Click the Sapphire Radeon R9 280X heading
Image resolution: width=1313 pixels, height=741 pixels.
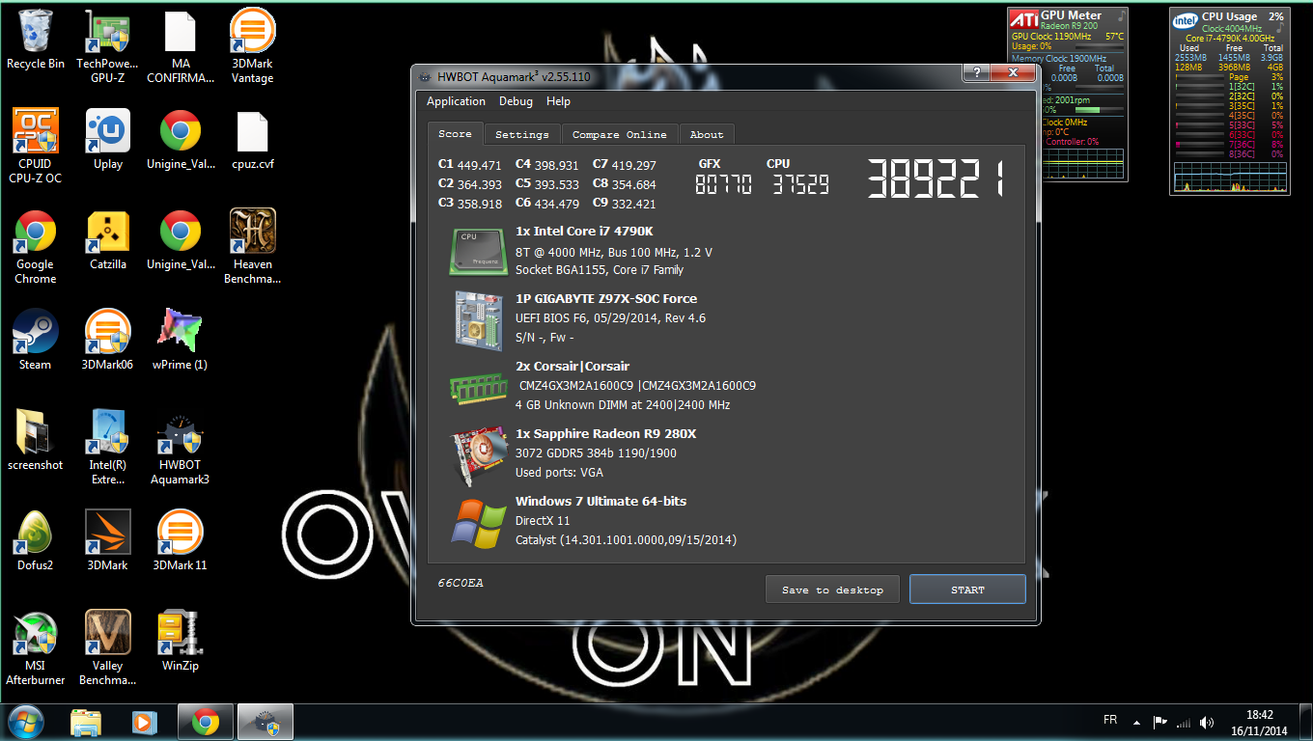605,434
